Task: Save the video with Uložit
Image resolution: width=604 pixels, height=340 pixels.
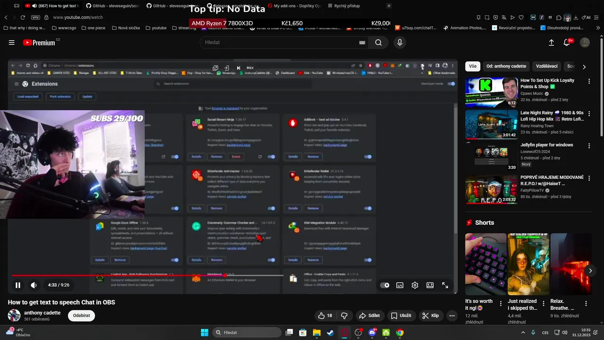Action: click(x=401, y=315)
